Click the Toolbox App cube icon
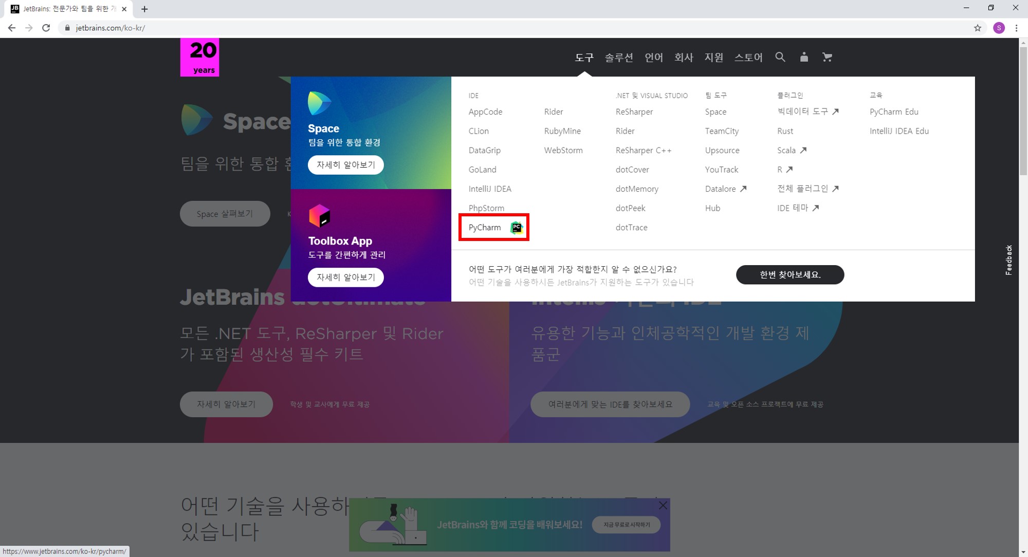The height and width of the screenshot is (557, 1028). pyautogui.click(x=319, y=216)
